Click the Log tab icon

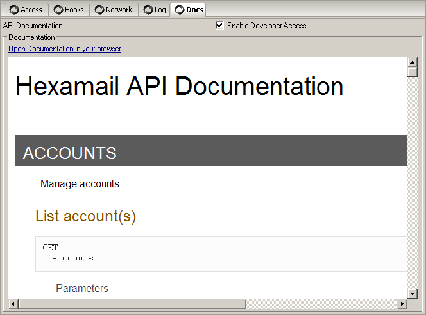148,10
